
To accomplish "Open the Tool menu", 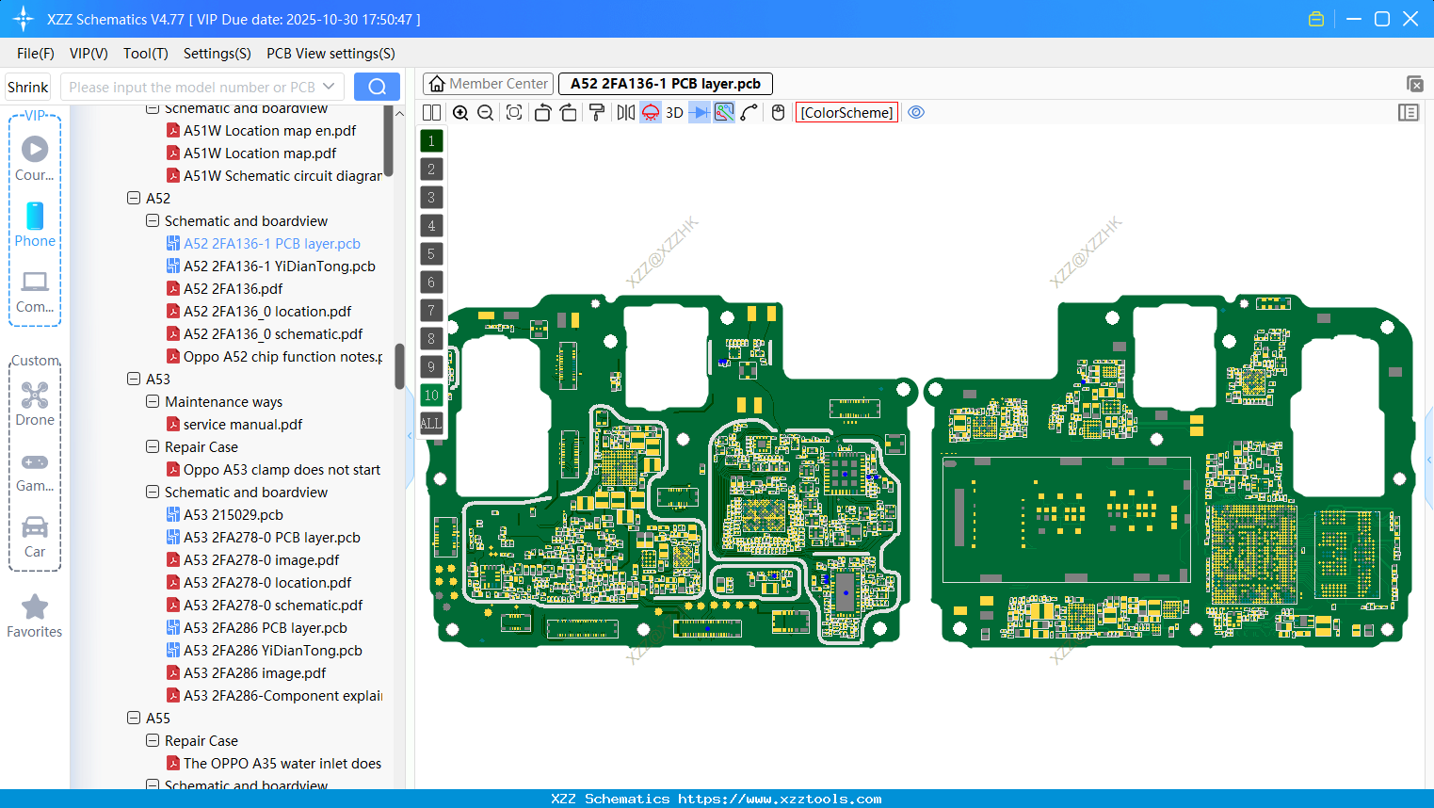I will [x=145, y=54].
